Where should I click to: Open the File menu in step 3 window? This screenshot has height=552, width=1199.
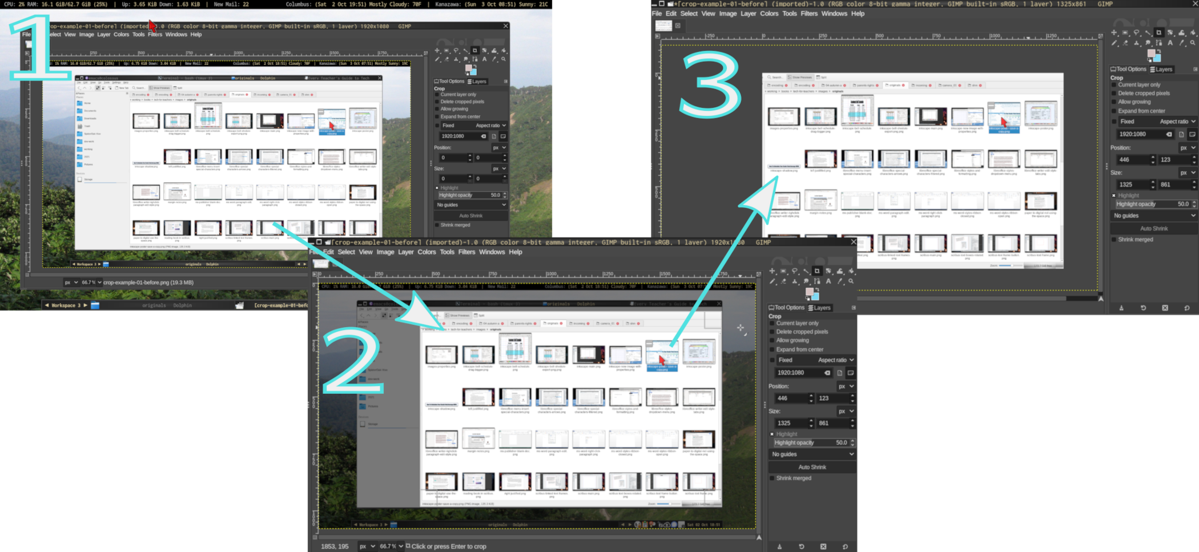[x=657, y=14]
